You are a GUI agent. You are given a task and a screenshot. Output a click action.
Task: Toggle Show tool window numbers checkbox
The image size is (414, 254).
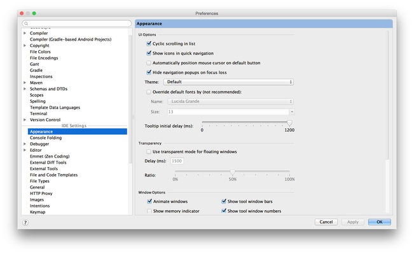(224, 211)
